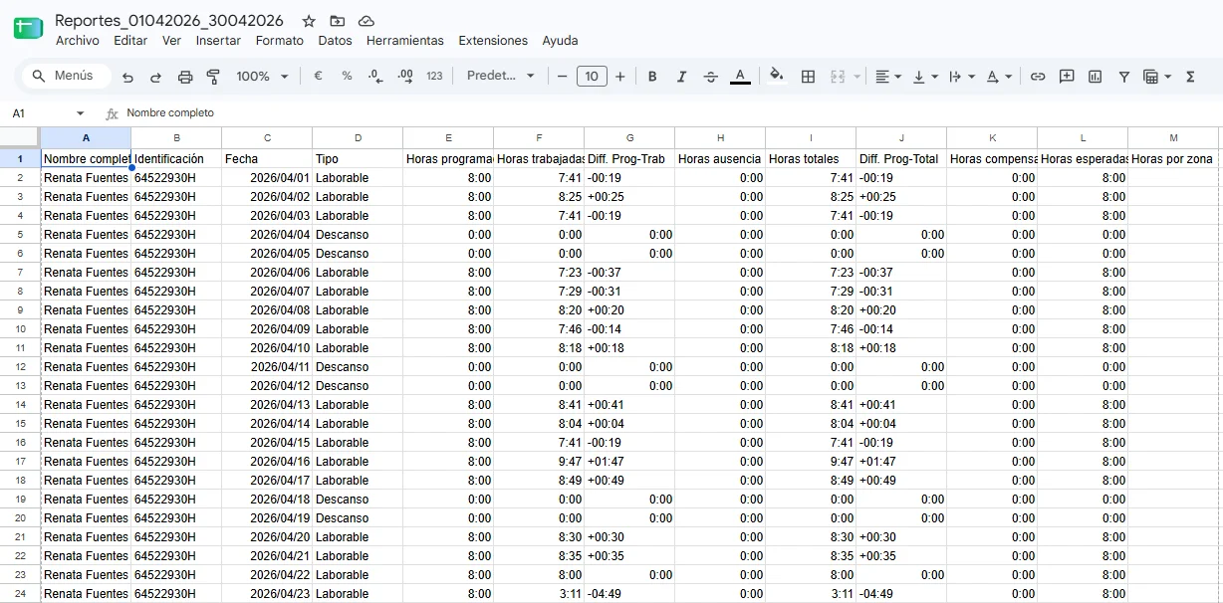Click the create filter funnel icon
Screen dimensions: 1223x603
click(1123, 77)
